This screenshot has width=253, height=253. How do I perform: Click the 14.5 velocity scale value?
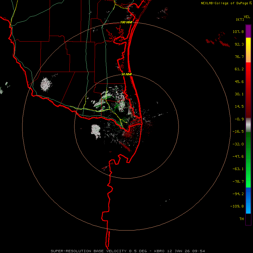point(239,107)
